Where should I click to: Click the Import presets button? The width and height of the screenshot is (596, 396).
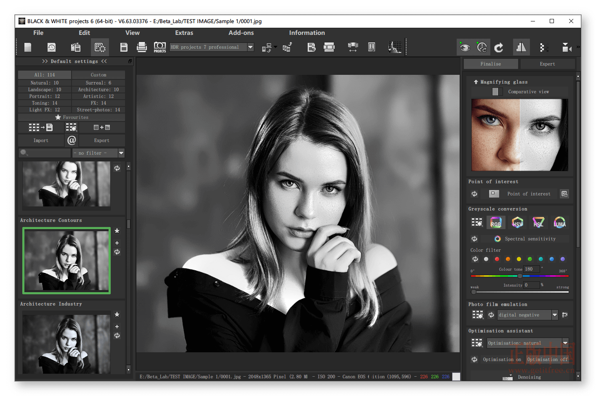tap(41, 140)
